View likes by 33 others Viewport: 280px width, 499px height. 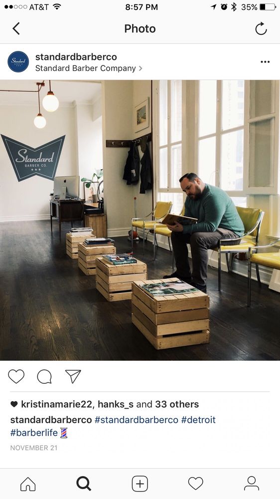pos(177,404)
